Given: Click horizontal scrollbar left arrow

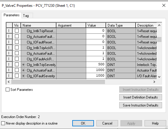Looking at the screenshot, I should click(9, 82).
